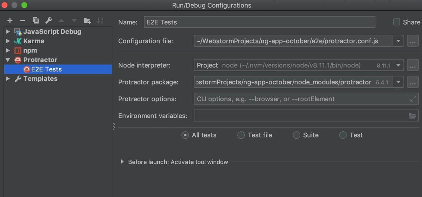Select the Suite radio button

pos(296,135)
